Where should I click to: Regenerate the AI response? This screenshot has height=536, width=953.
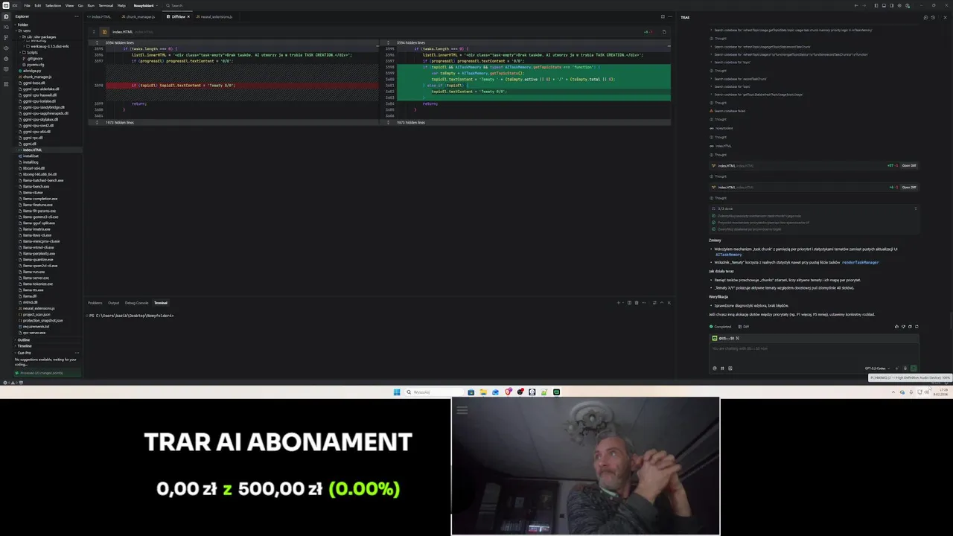[x=917, y=326]
